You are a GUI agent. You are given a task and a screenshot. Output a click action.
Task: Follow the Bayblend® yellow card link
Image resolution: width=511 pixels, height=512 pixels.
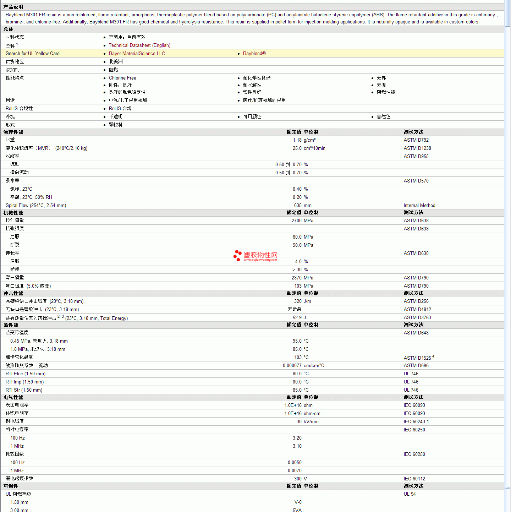coord(254,54)
